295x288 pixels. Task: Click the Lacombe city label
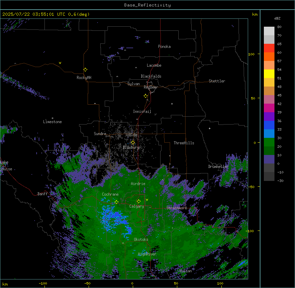coord(154,65)
